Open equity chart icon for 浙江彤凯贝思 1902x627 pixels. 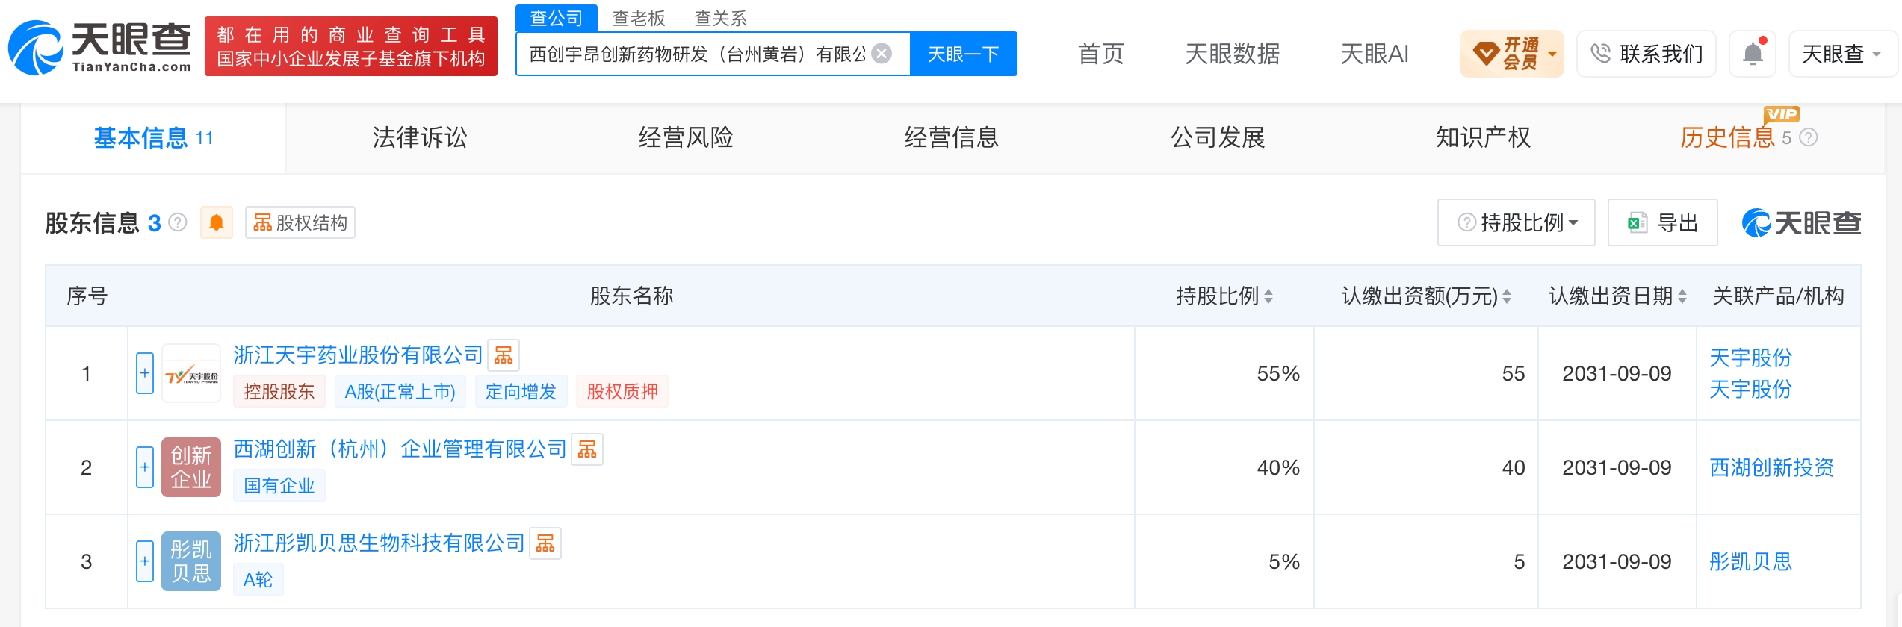(545, 543)
